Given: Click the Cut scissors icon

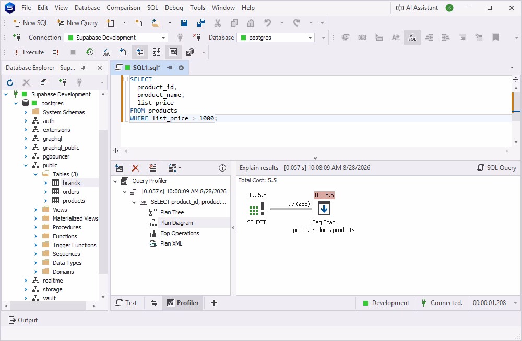Looking at the screenshot, I should 217,23.
